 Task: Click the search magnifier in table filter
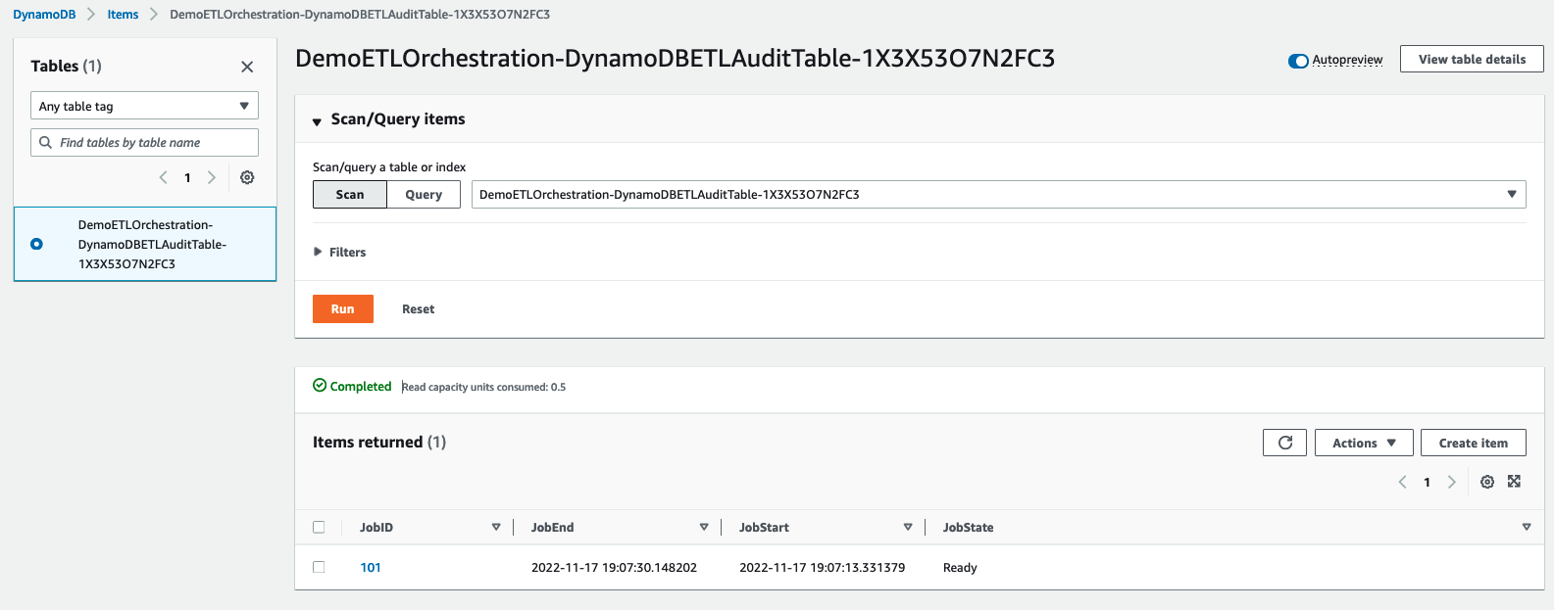pyautogui.click(x=45, y=142)
